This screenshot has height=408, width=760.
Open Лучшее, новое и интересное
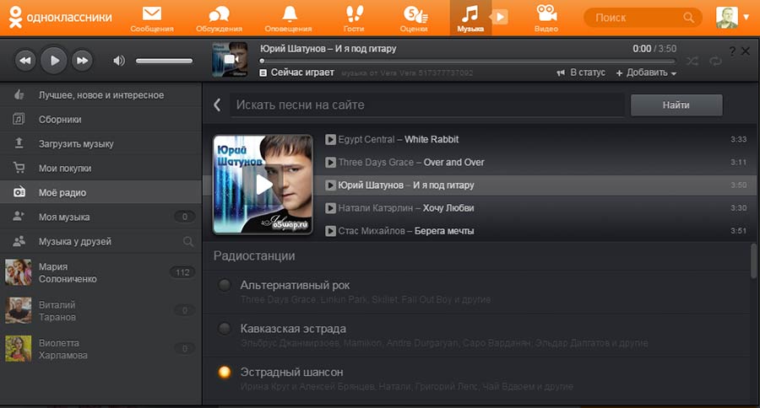click(100, 95)
